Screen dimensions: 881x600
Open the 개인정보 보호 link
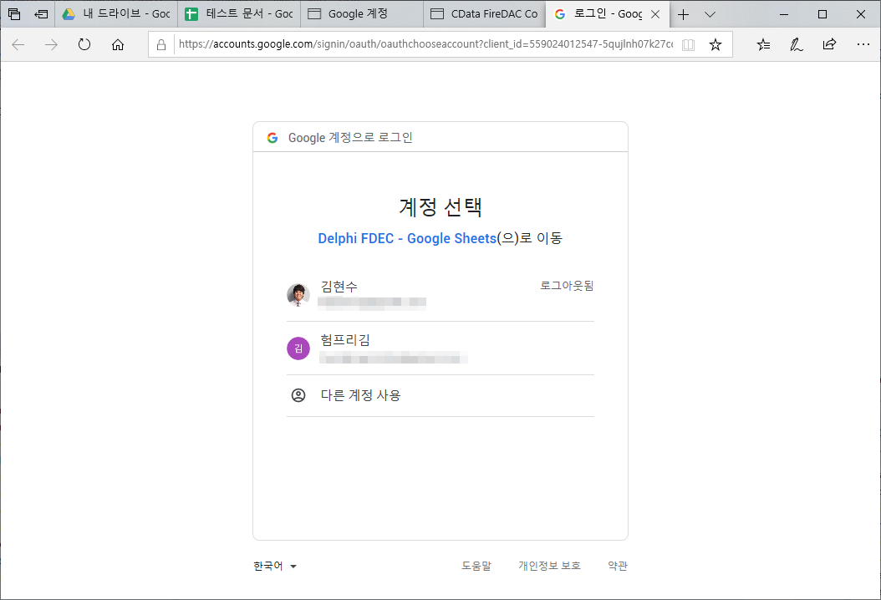(549, 566)
